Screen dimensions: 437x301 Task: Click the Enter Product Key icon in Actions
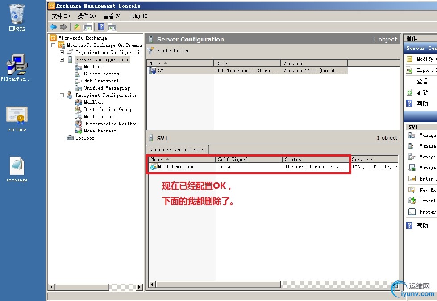pos(412,179)
